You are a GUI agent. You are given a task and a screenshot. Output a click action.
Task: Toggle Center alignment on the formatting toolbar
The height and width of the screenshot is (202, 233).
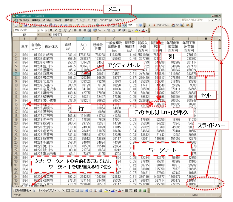[80, 30]
